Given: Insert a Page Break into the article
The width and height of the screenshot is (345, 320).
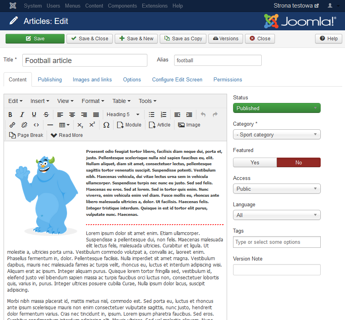Looking at the screenshot, I should click(25, 135).
